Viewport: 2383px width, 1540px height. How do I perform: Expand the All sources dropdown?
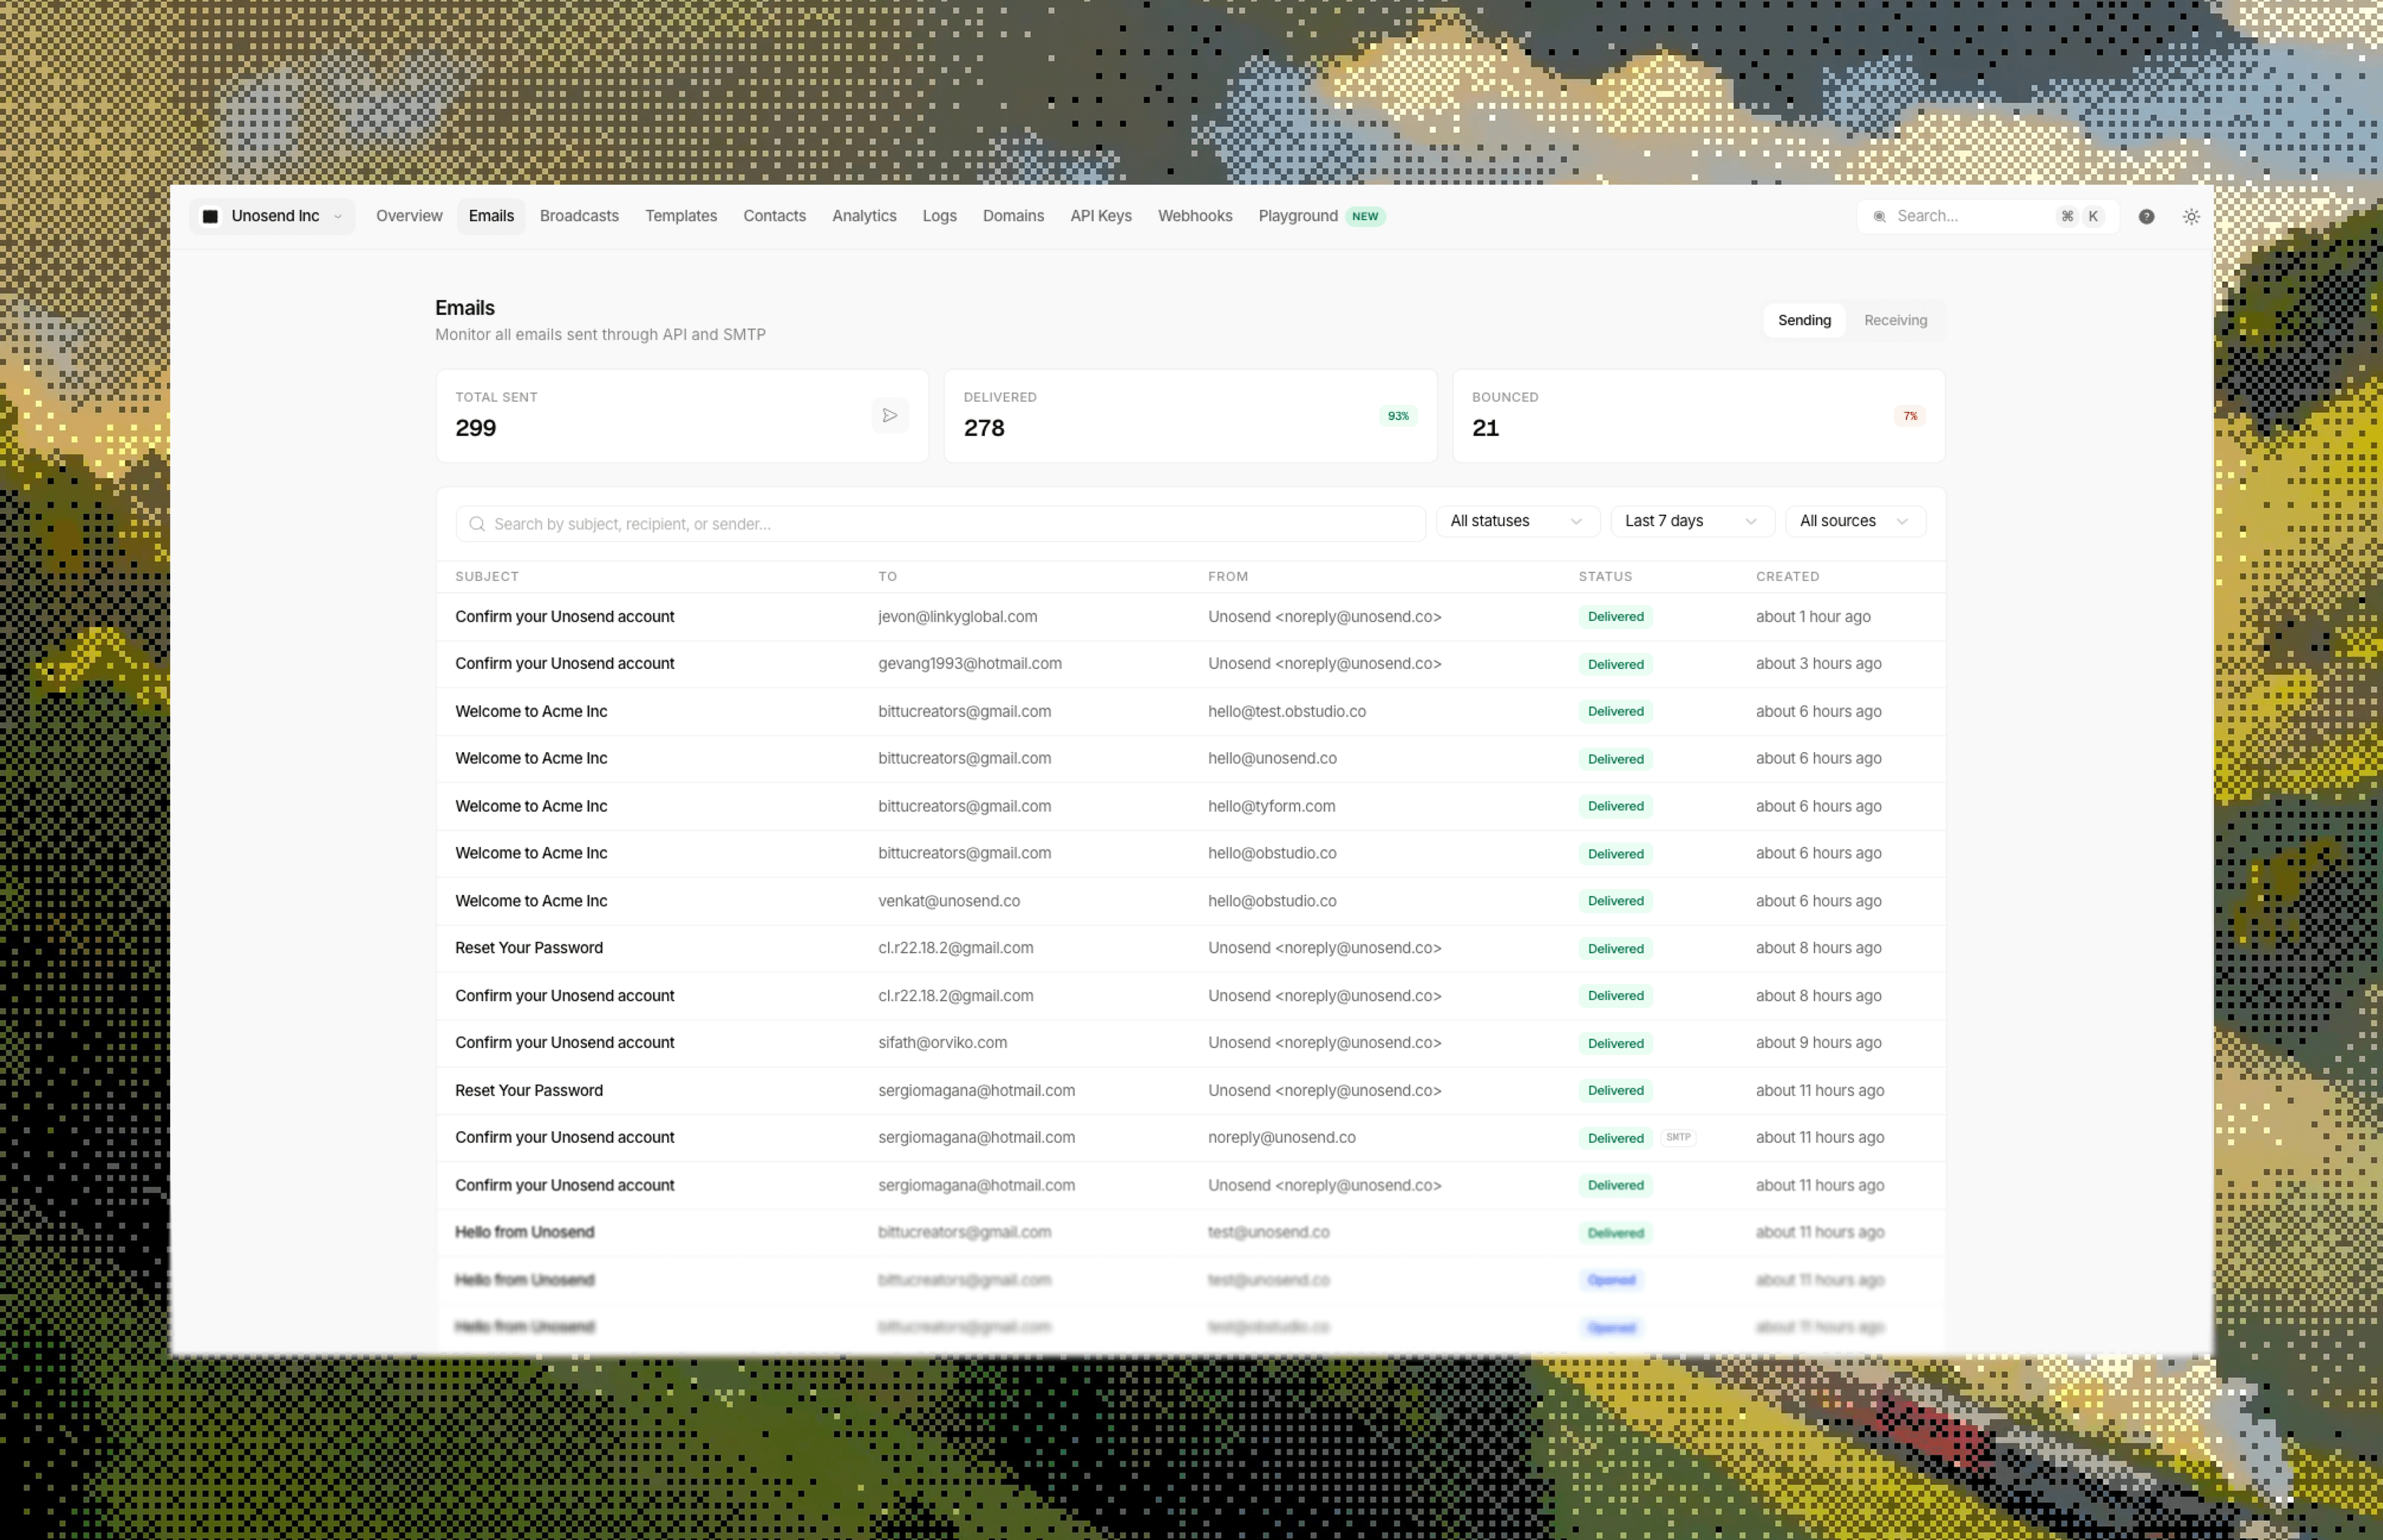1854,521
